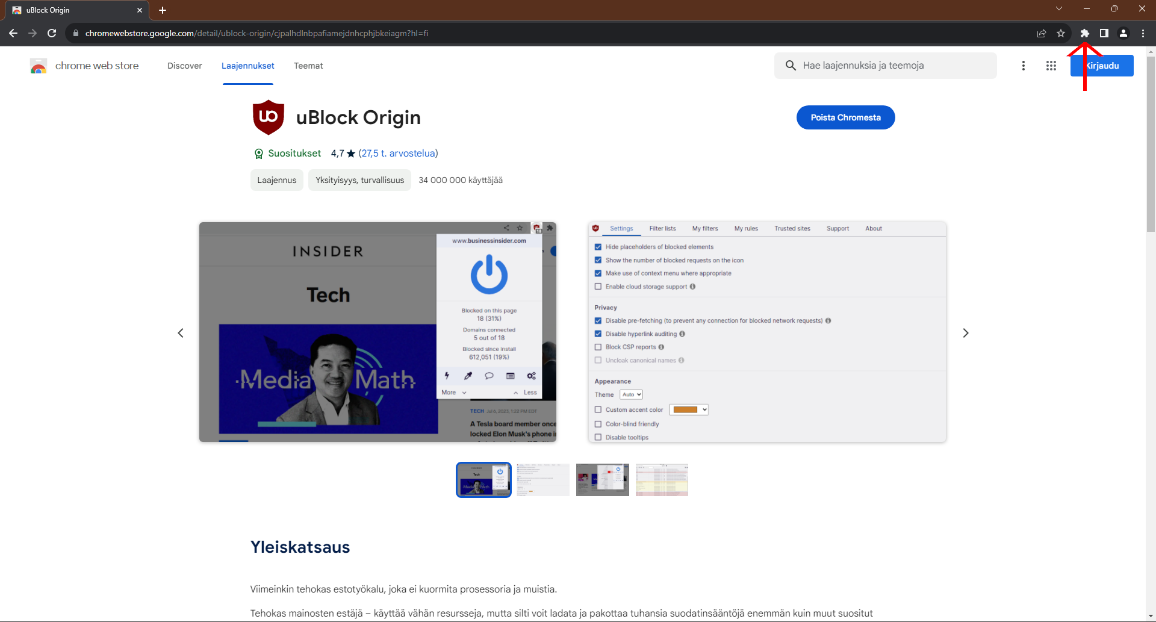Image resolution: width=1156 pixels, height=622 pixels.
Task: Select the 'Trusted sites' tab in the preview
Action: click(792, 229)
